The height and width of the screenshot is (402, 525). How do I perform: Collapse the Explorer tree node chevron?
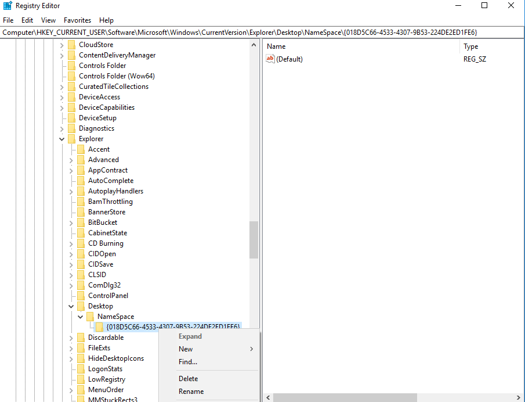pos(61,138)
